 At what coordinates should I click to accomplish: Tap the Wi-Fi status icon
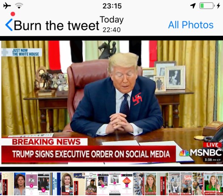click(x=19, y=6)
